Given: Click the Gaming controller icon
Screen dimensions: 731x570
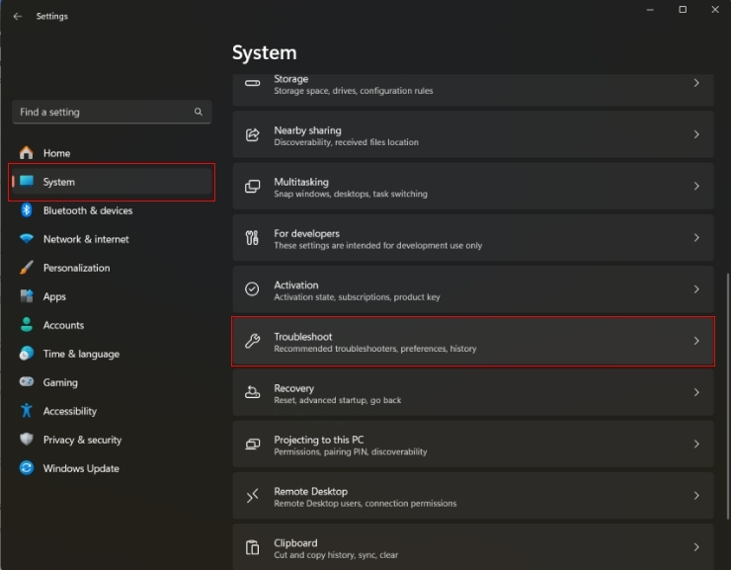Looking at the screenshot, I should click(27, 381).
